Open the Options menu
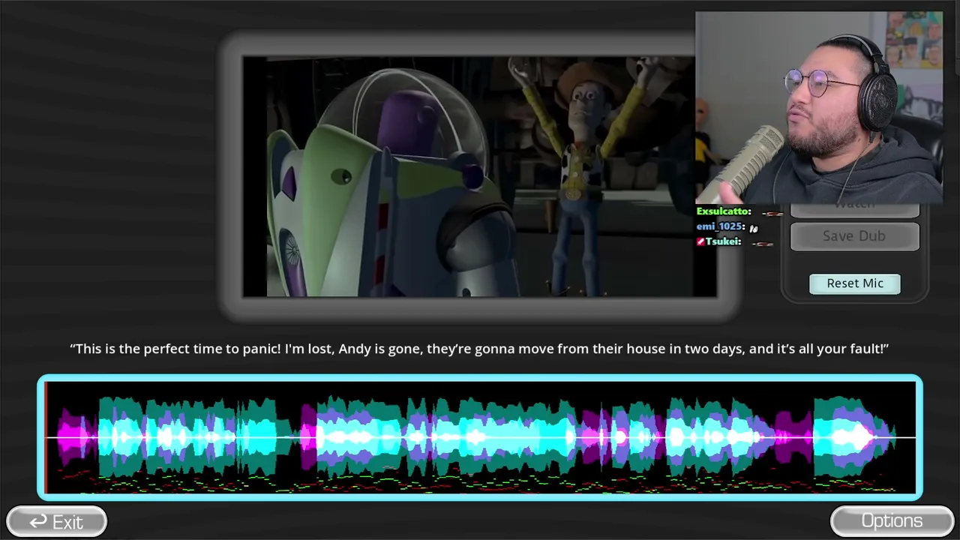 [x=892, y=521]
